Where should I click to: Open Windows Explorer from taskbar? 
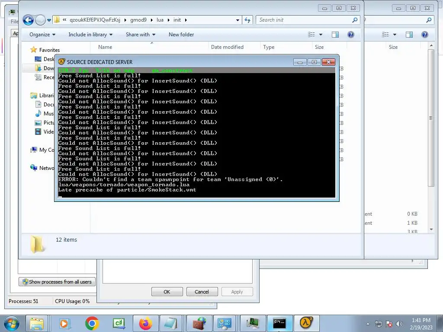coord(37,323)
